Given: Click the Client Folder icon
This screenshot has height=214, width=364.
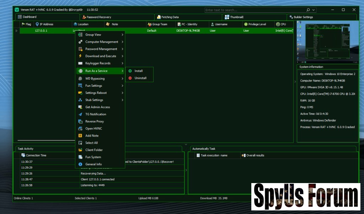Looking at the screenshot, I should (x=80, y=150).
